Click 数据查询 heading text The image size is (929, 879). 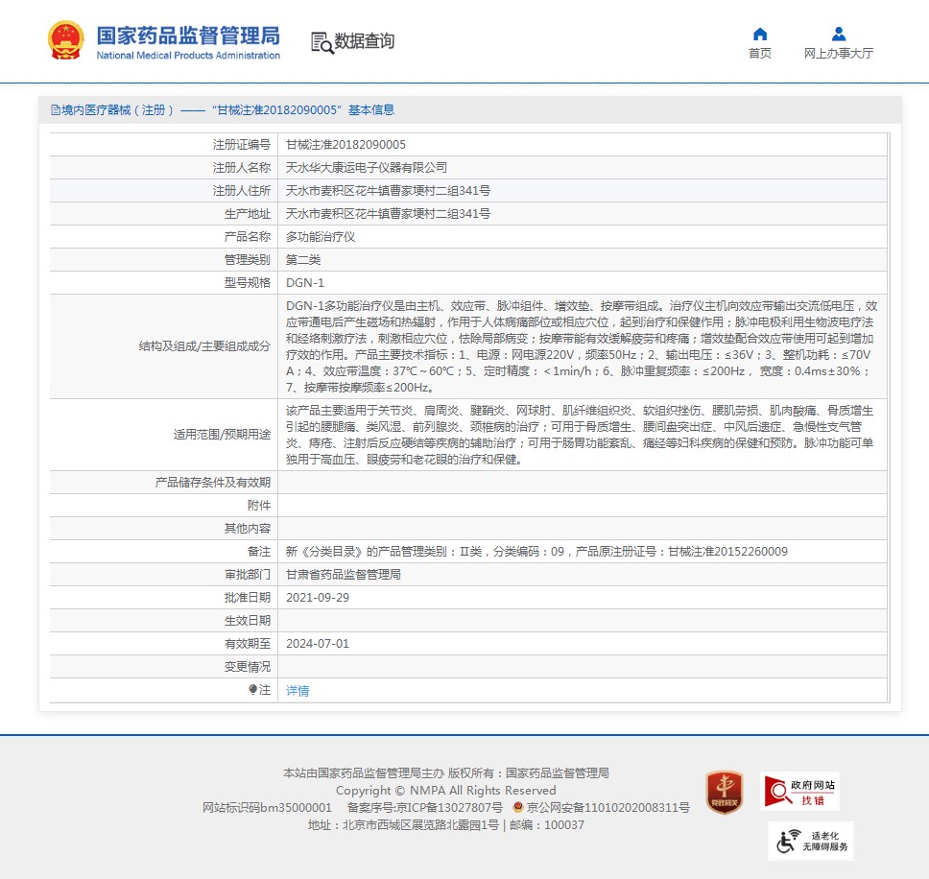365,41
